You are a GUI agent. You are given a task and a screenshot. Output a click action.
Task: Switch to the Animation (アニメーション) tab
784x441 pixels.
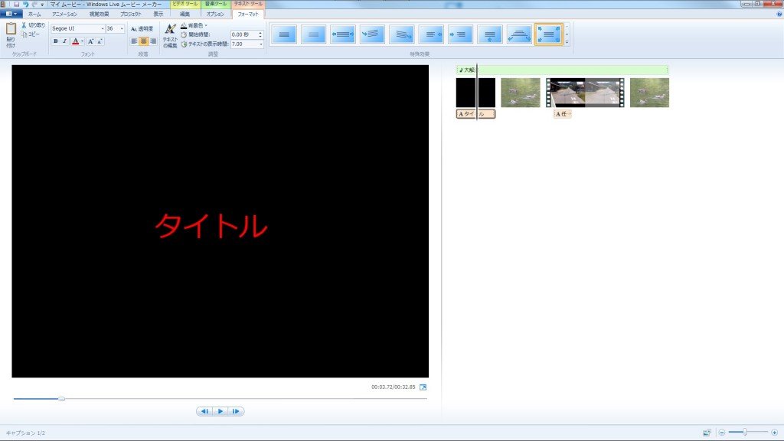[x=64, y=14]
